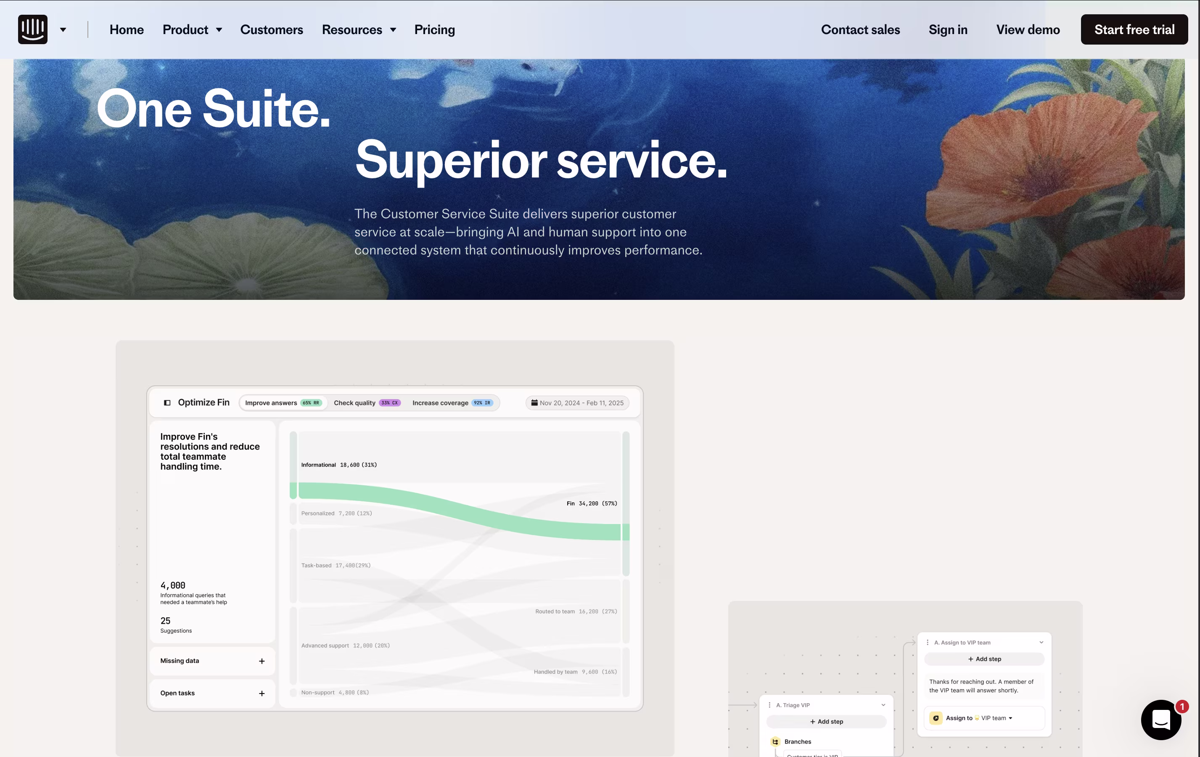The image size is (1200, 757).
Task: Click the Intercom logo icon
Action: [33, 29]
